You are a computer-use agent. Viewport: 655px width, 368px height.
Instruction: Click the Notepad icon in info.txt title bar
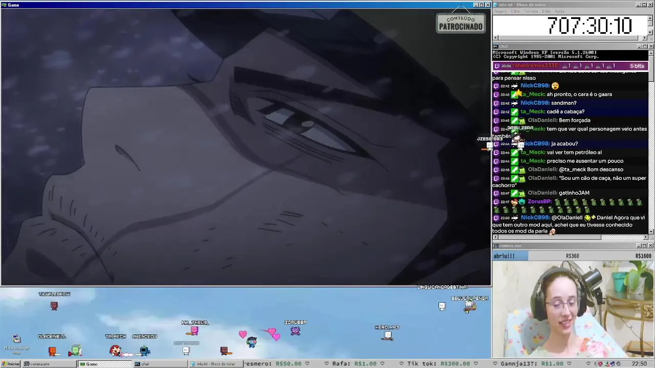[495, 5]
